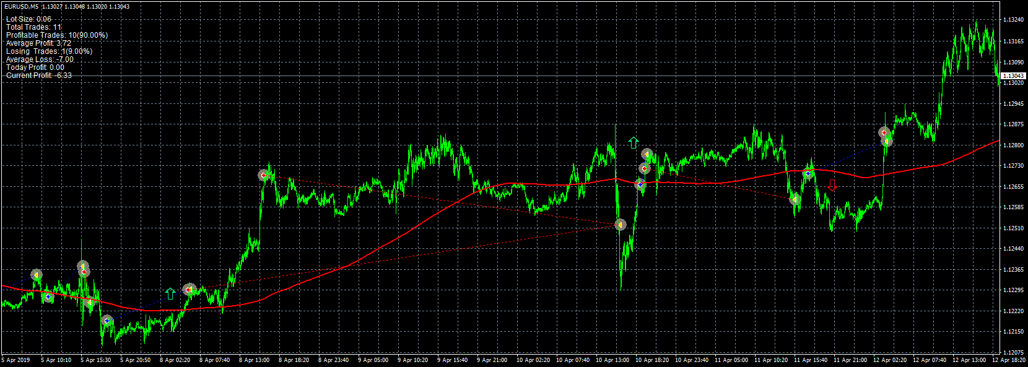Click the 9 Apr 05:00 time label
1028x367 pixels.
click(373, 360)
